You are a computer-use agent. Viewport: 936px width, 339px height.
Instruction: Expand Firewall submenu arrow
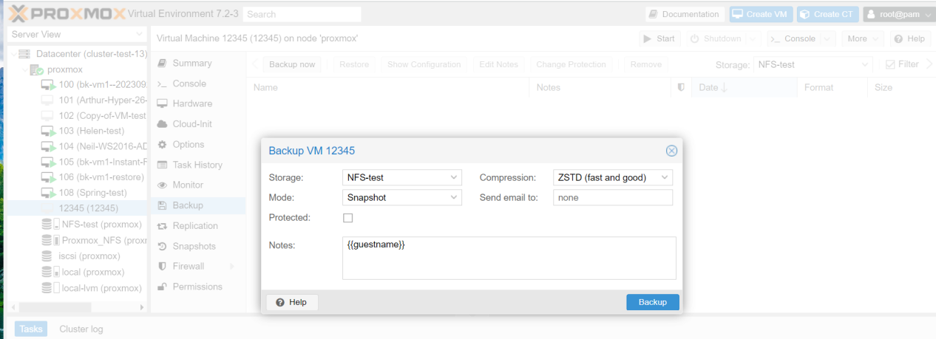click(232, 266)
